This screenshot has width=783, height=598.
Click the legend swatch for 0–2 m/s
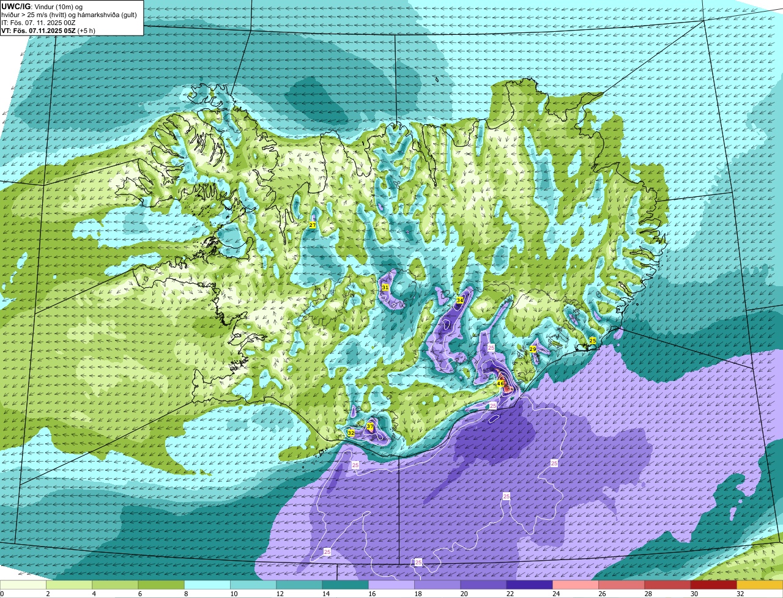click(x=23, y=585)
